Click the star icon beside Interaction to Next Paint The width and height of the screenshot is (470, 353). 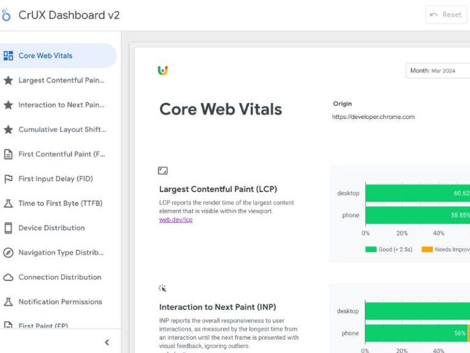pyautogui.click(x=9, y=105)
